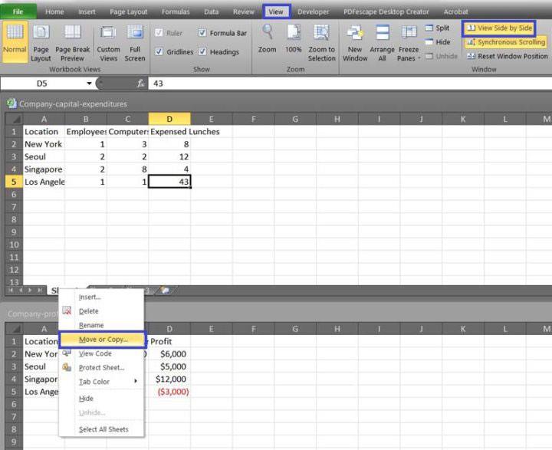Click Unhide window button

tap(441, 56)
